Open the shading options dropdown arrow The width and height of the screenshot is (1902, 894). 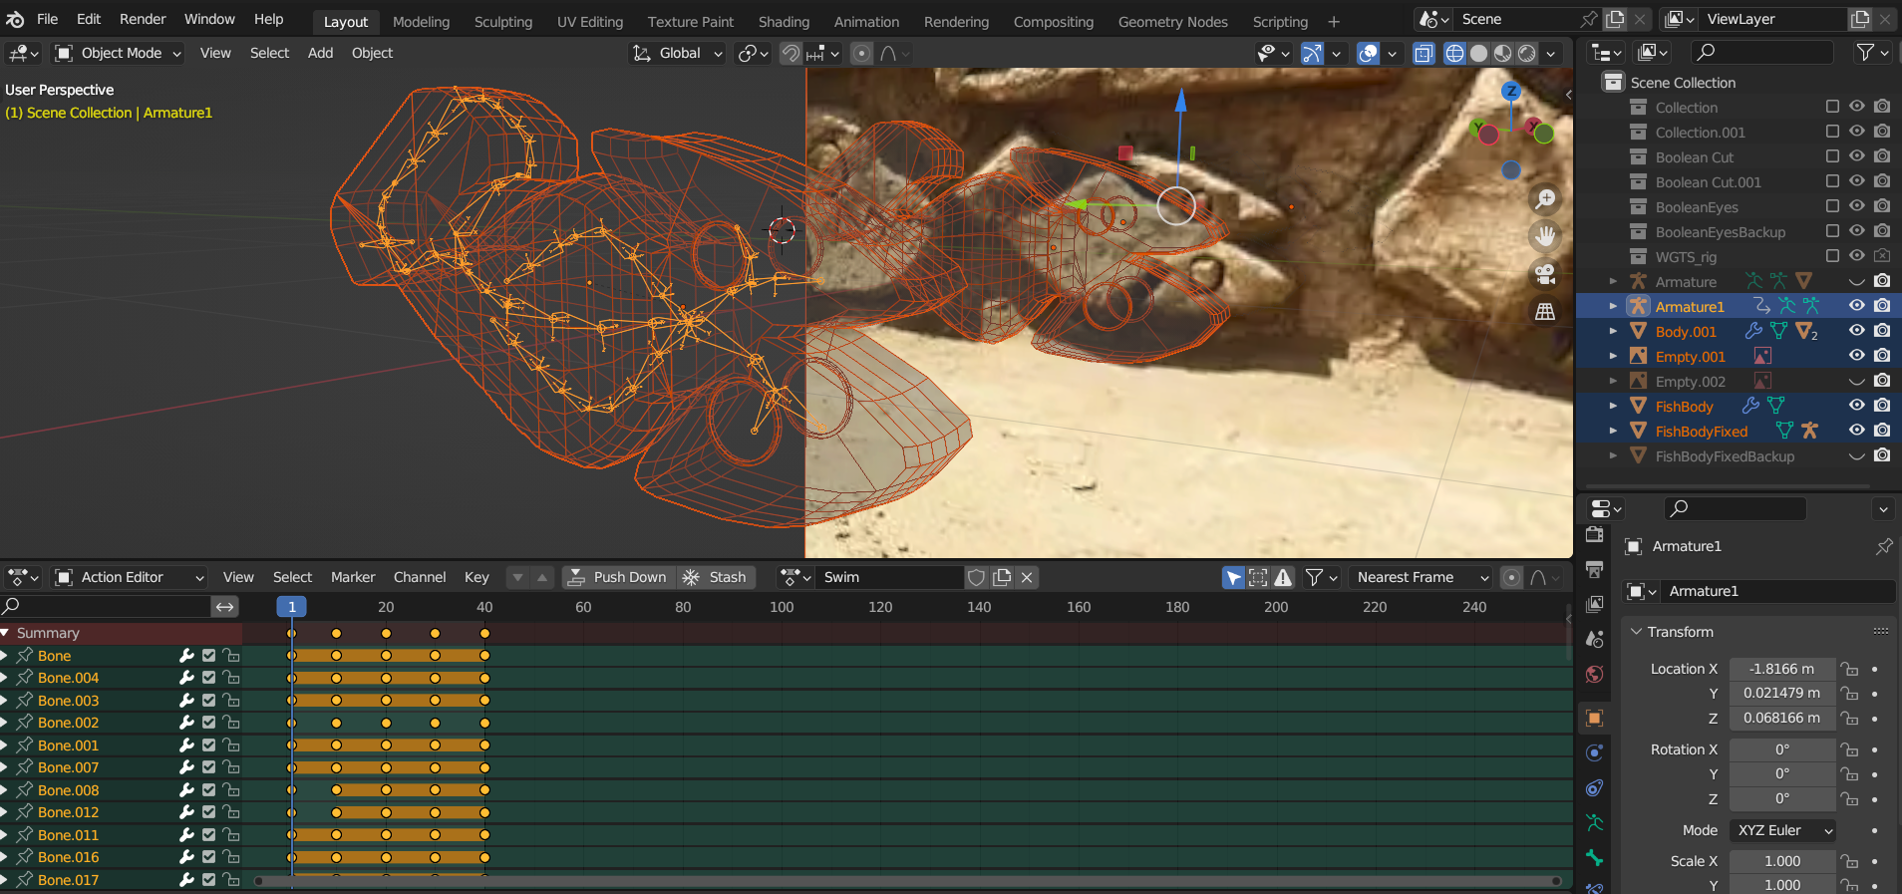pos(1550,54)
